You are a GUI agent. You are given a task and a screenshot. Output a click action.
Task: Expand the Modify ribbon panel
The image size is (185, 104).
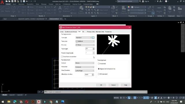coord(42,16)
